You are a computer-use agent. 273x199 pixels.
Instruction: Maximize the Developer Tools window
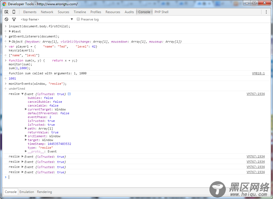point(254,3)
